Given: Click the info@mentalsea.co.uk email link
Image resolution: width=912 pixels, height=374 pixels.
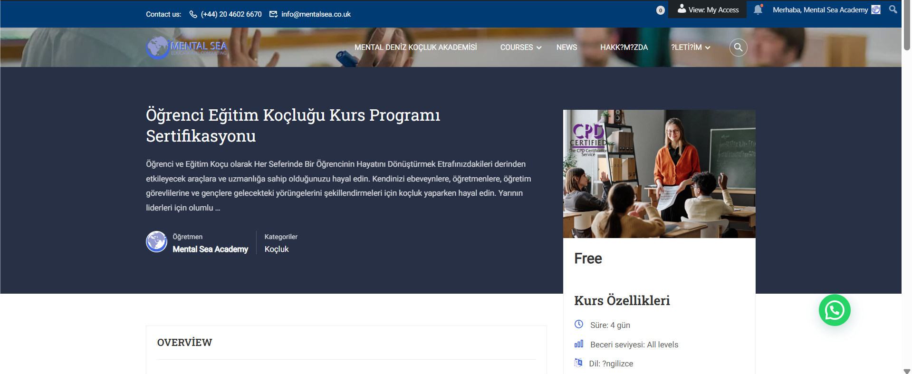Looking at the screenshot, I should point(316,14).
